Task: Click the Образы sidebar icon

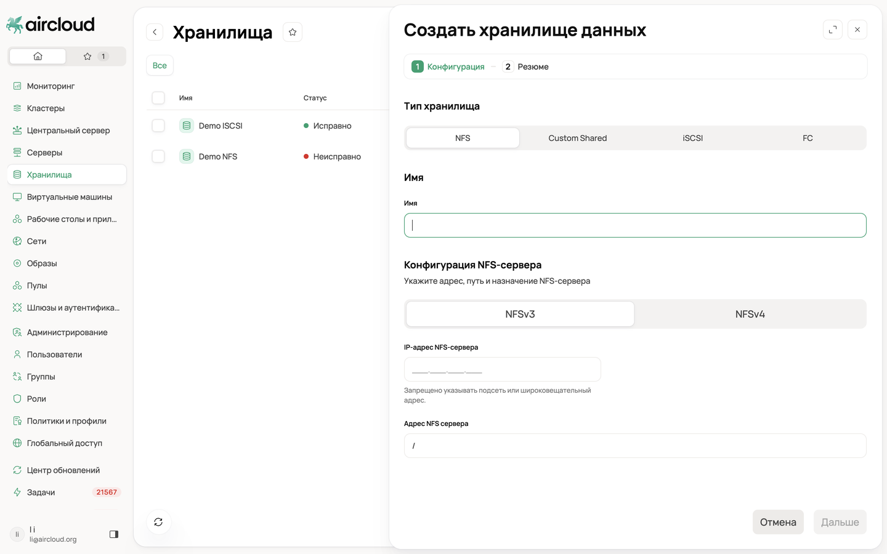Action: [x=17, y=263]
